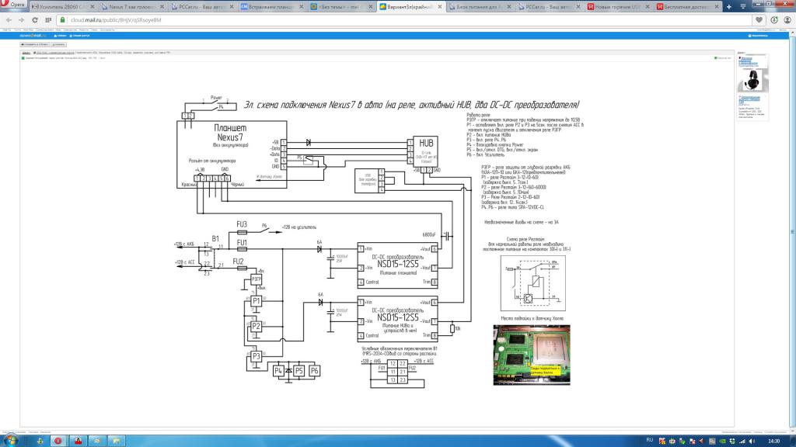Image resolution: width=796 pixels, height=447 pixels.
Task: Click the ad link above headphones image
Action: [x=752, y=61]
